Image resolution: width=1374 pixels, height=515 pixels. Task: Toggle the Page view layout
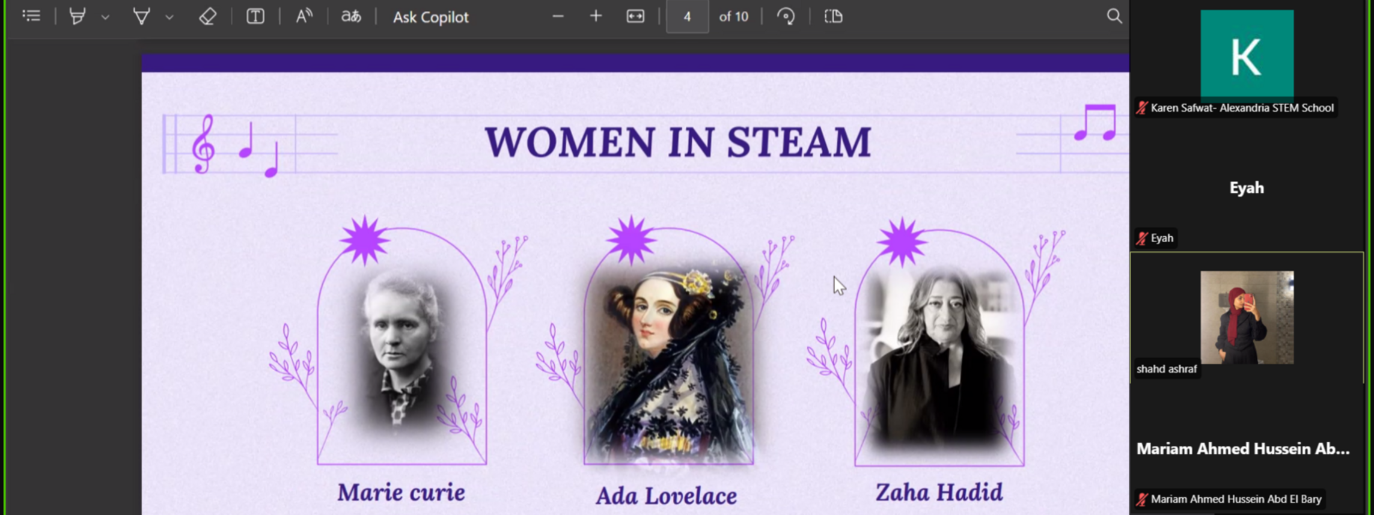tap(834, 16)
